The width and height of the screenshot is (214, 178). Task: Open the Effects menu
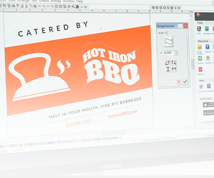click(x=44, y=1)
